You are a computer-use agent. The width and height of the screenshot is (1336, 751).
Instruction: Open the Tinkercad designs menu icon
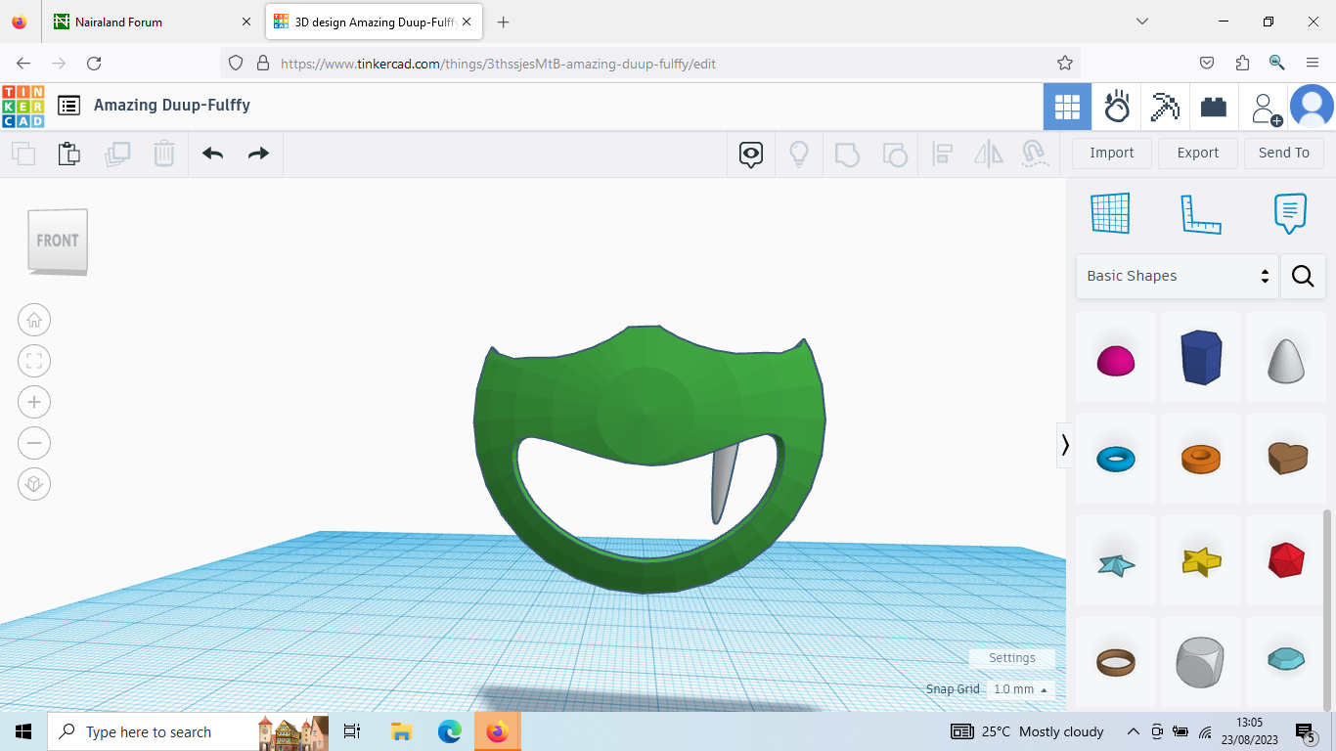point(68,107)
